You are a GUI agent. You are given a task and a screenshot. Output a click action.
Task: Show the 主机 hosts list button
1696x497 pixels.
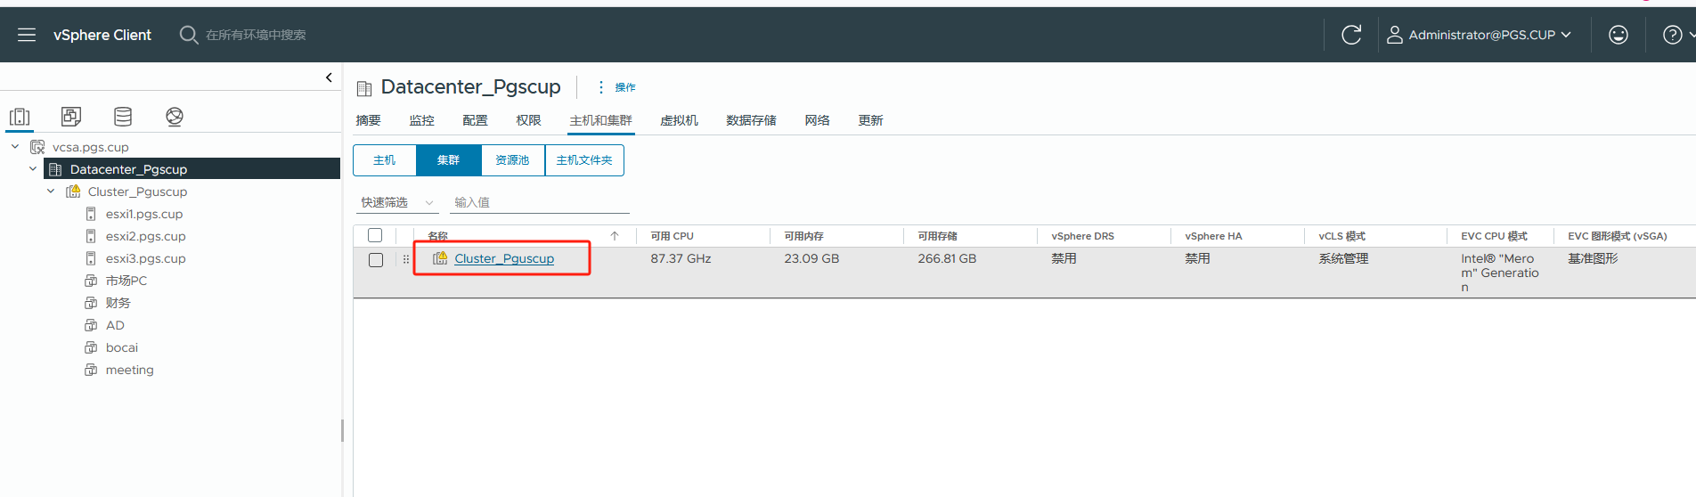(x=385, y=160)
